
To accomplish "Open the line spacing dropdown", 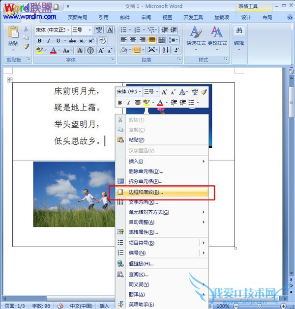I will pos(173,40).
